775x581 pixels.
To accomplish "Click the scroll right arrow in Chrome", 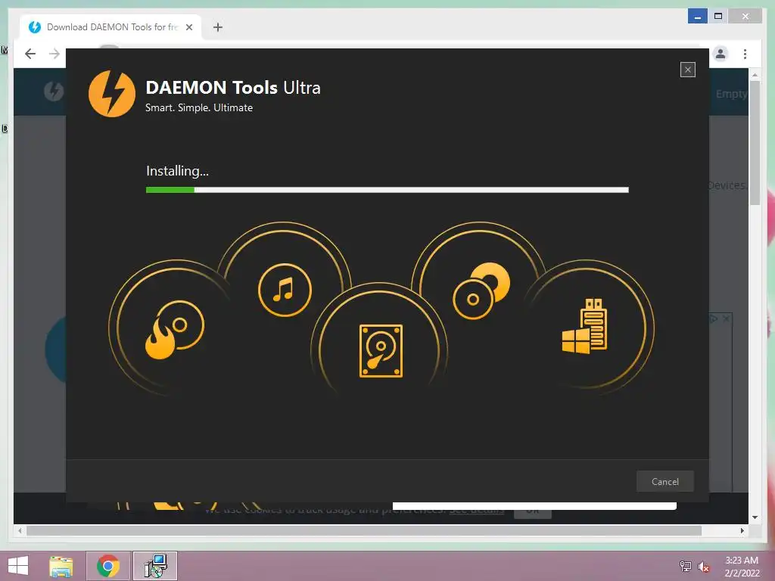I will (742, 530).
